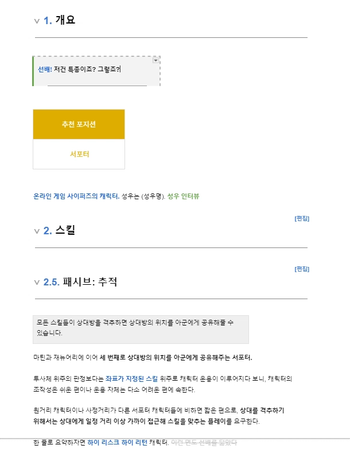Click 편집 link above 패시브: 추적 heading

[x=302, y=269]
